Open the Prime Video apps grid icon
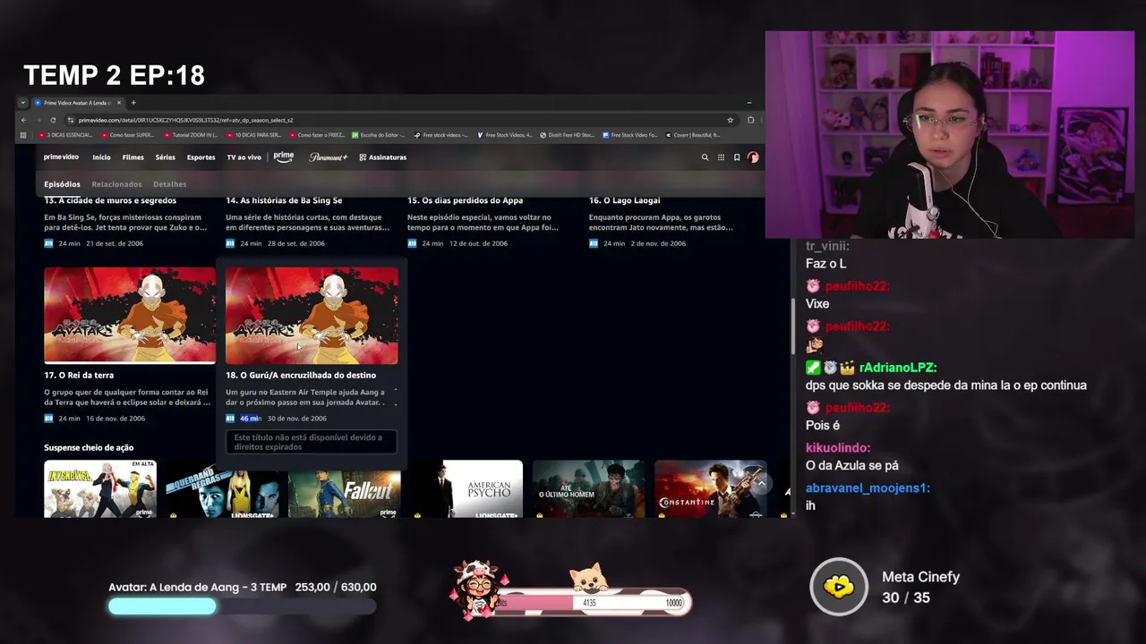1146x644 pixels. pyautogui.click(x=721, y=157)
